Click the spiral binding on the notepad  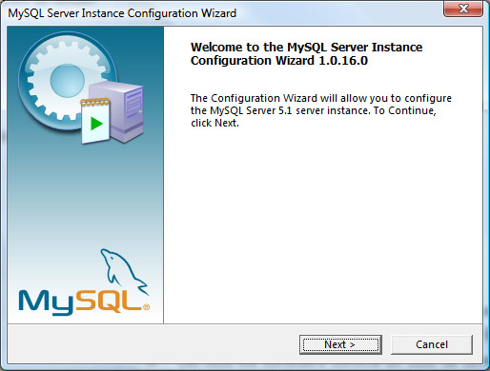(95, 102)
